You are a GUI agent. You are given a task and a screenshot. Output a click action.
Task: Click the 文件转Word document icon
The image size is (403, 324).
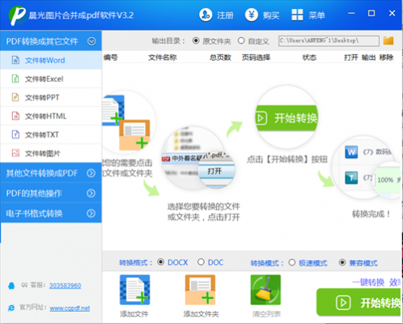(15, 60)
